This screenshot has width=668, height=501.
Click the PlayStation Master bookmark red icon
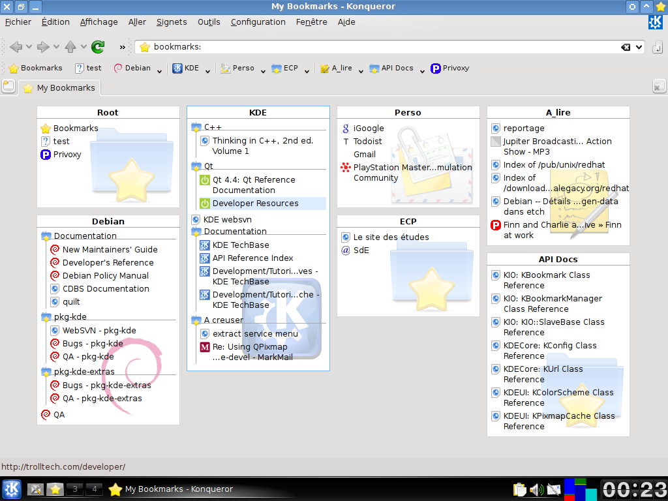346,168
